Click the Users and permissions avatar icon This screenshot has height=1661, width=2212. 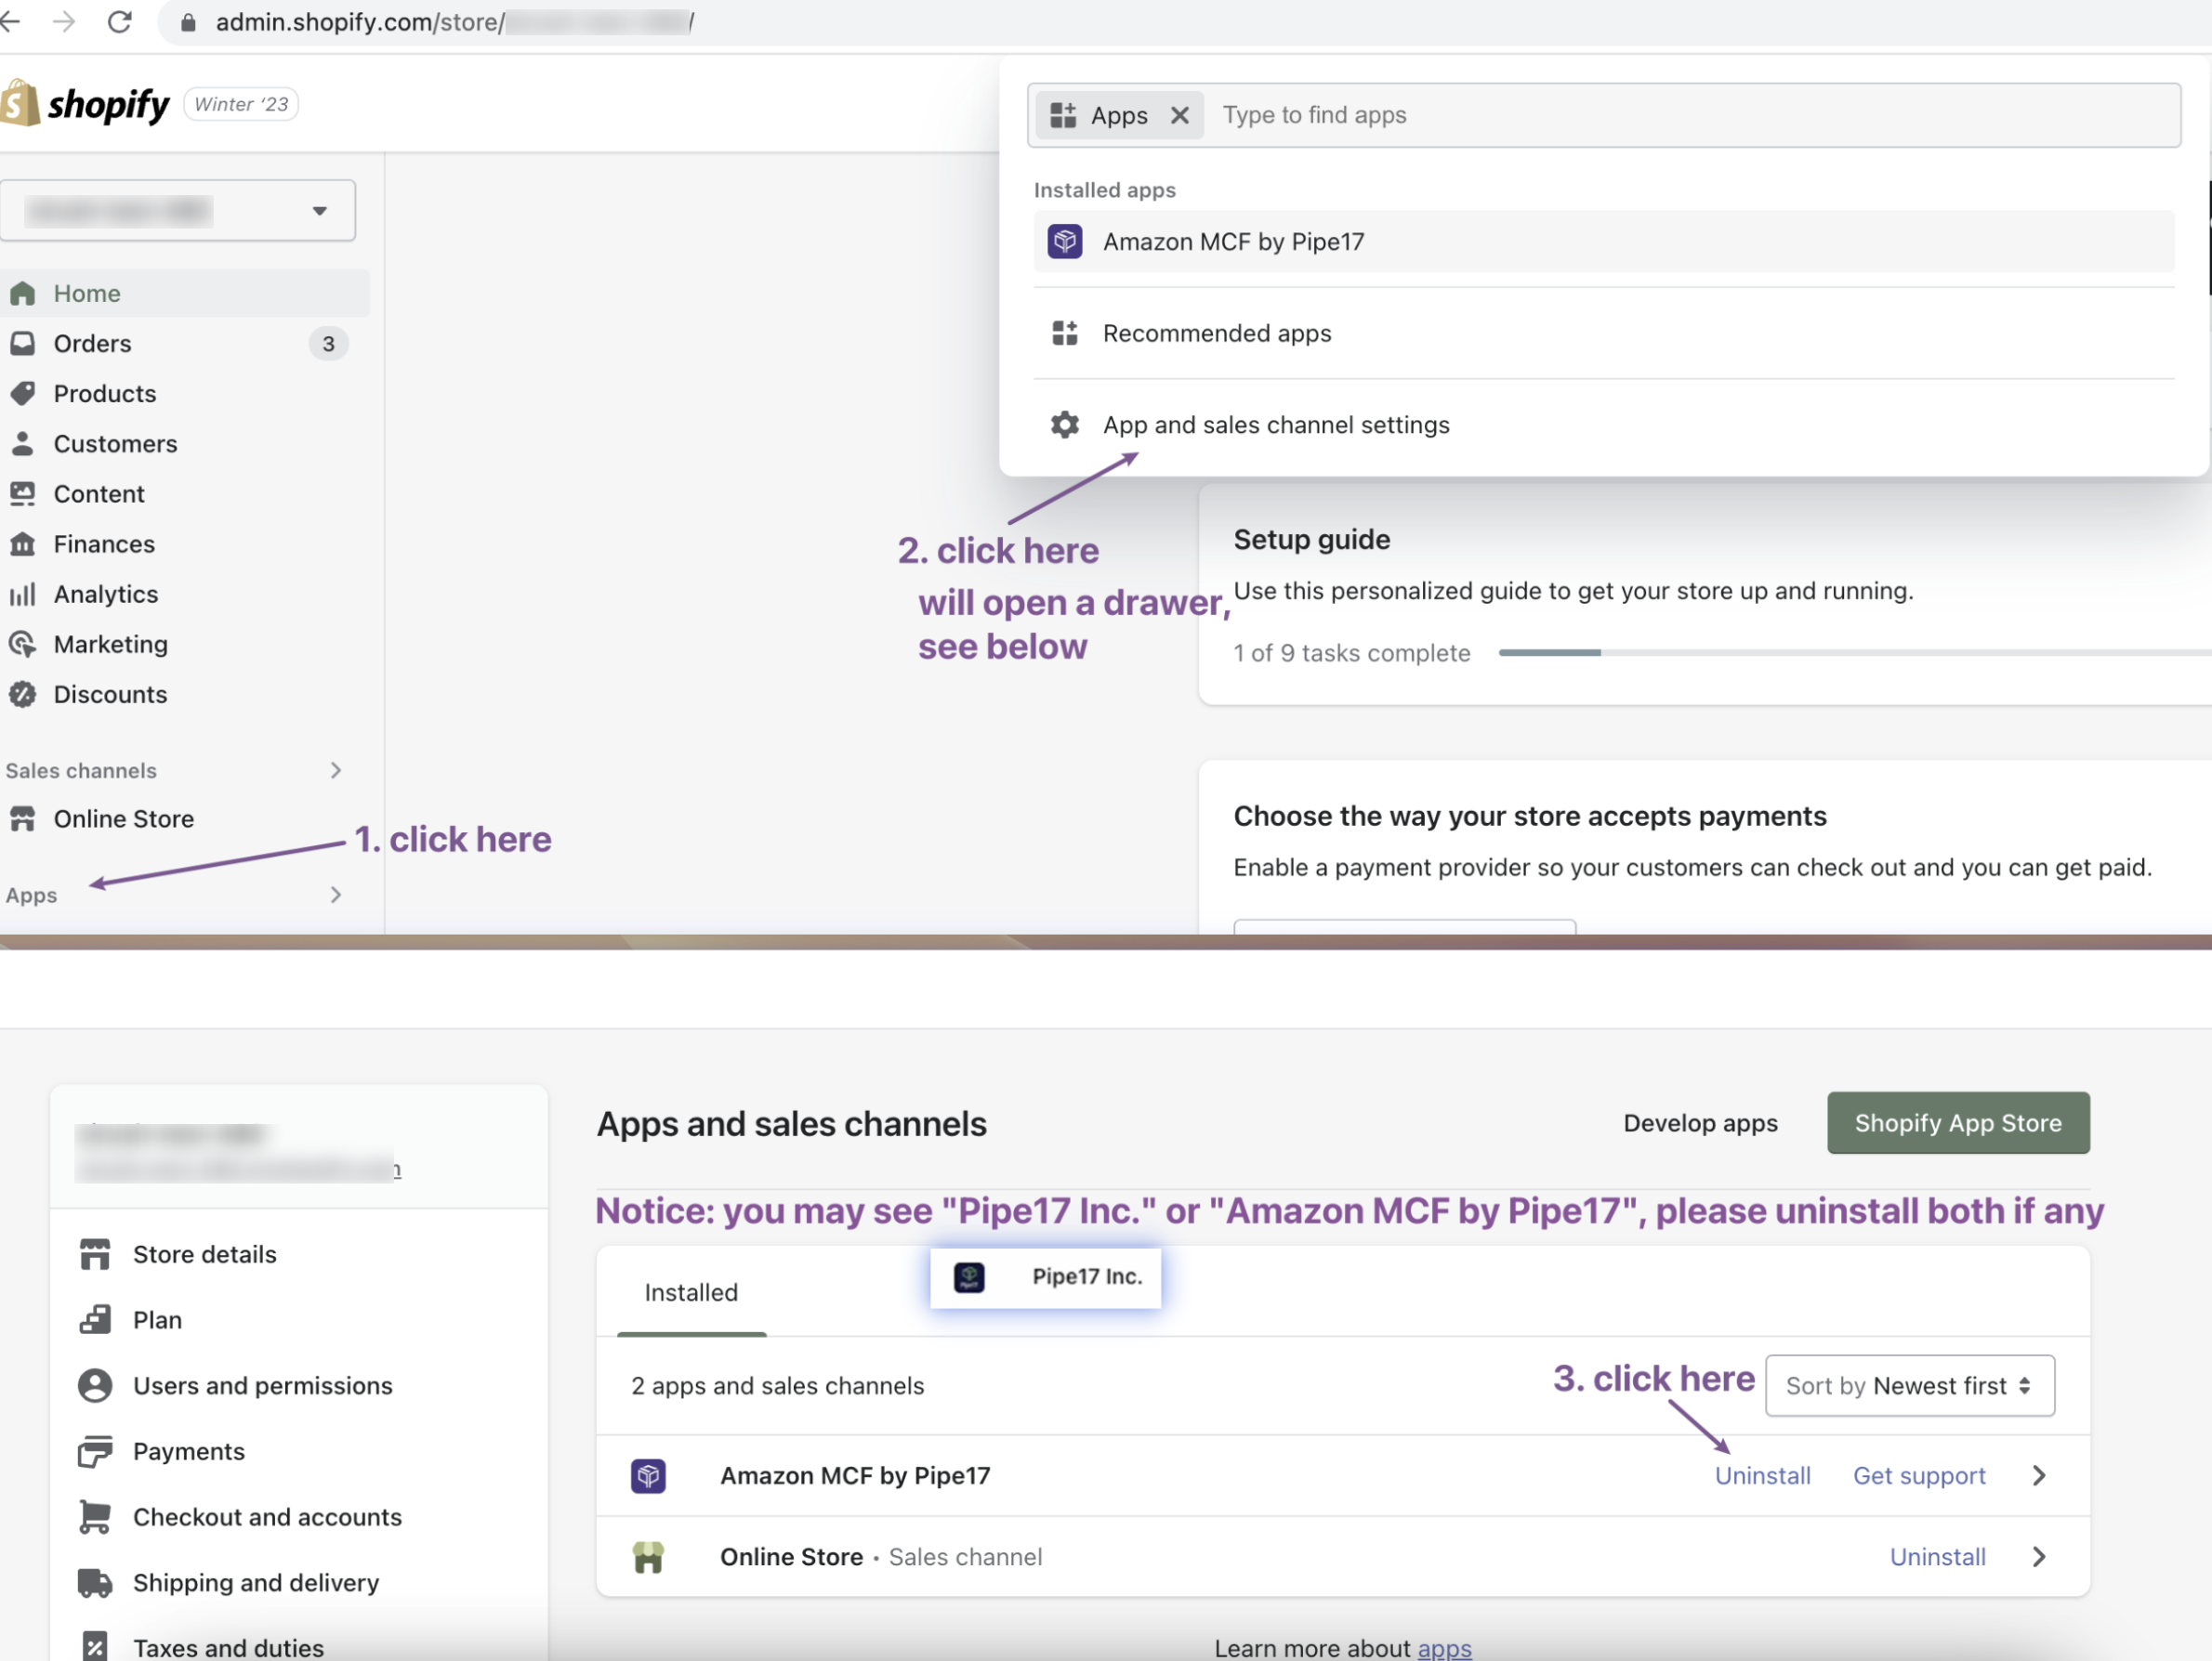pyautogui.click(x=95, y=1386)
